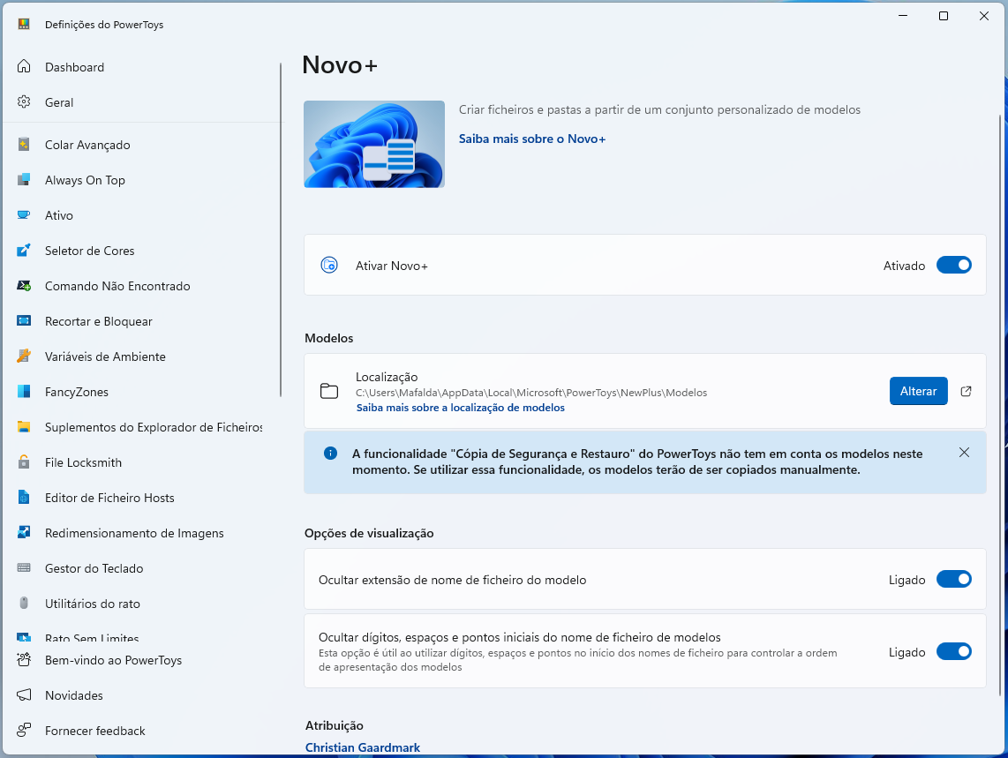Click the info icon in the notice bar
Image resolution: width=1008 pixels, height=758 pixels.
pyautogui.click(x=330, y=454)
